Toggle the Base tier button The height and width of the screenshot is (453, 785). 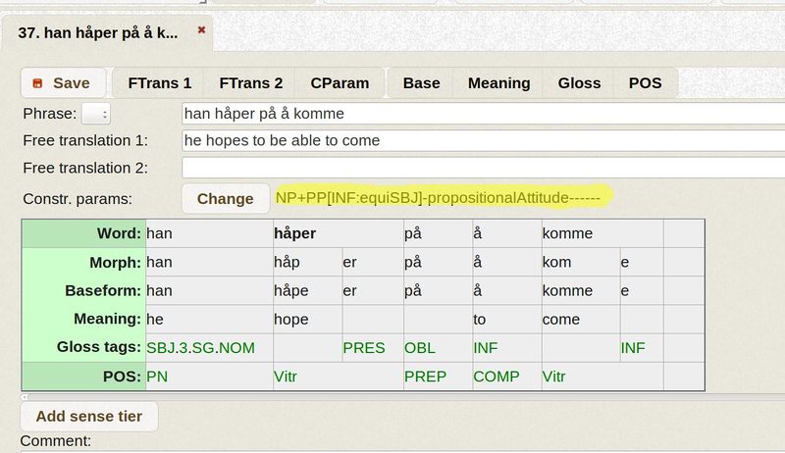(421, 83)
